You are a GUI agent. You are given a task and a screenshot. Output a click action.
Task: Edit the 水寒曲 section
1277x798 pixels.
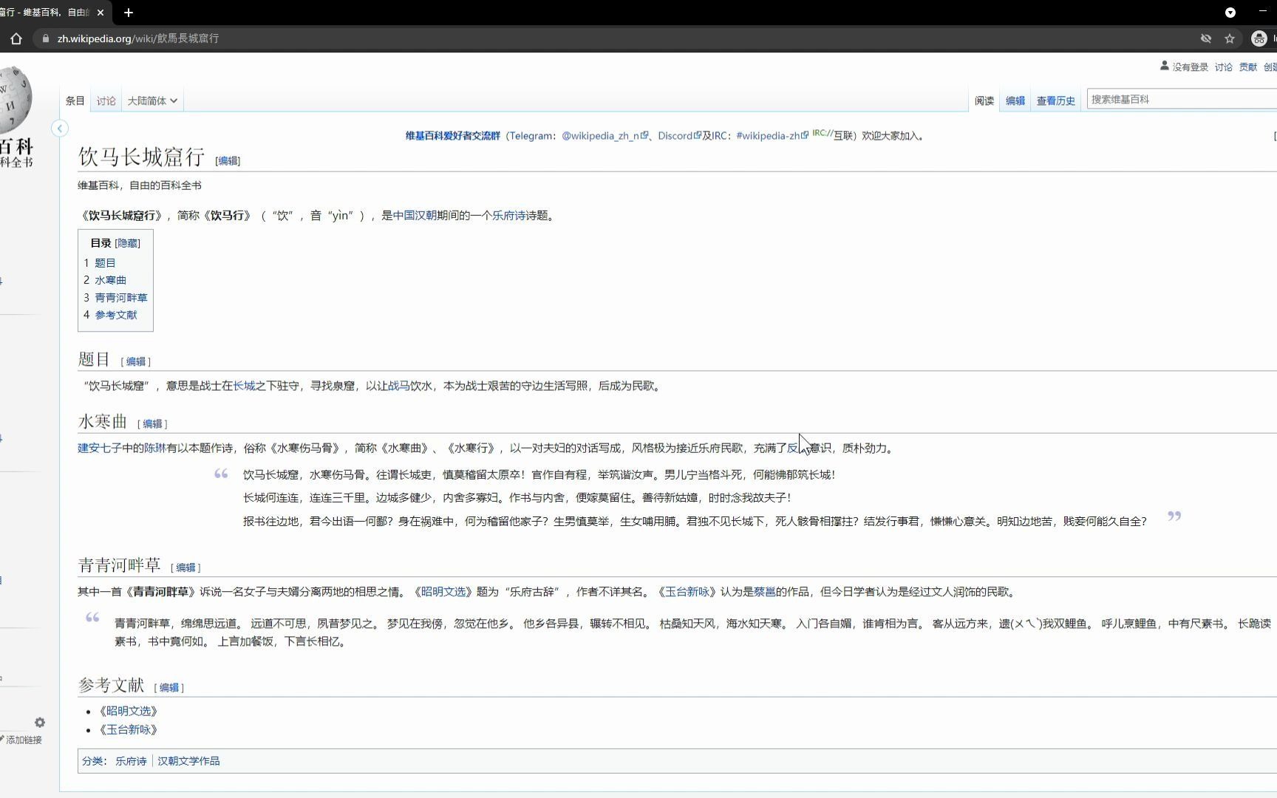coord(152,423)
